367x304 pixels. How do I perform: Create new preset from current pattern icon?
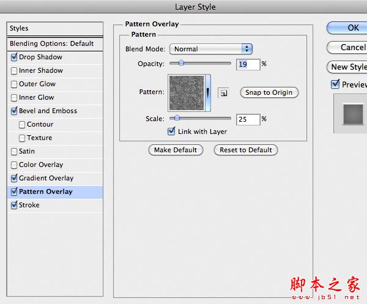point(223,93)
